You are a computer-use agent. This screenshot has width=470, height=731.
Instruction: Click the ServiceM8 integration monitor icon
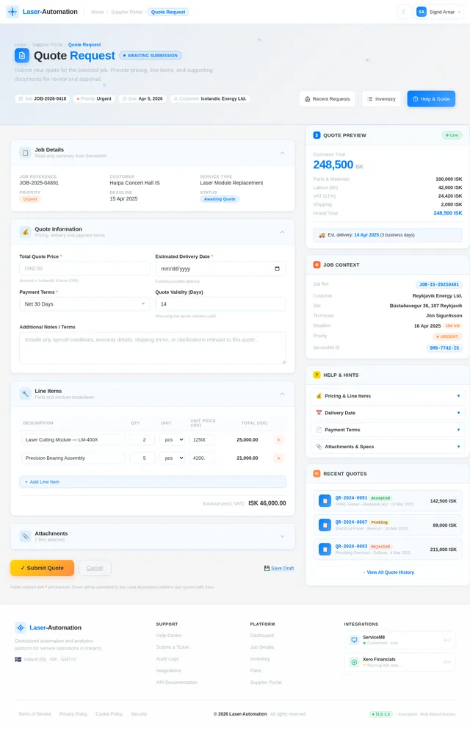[355, 640]
